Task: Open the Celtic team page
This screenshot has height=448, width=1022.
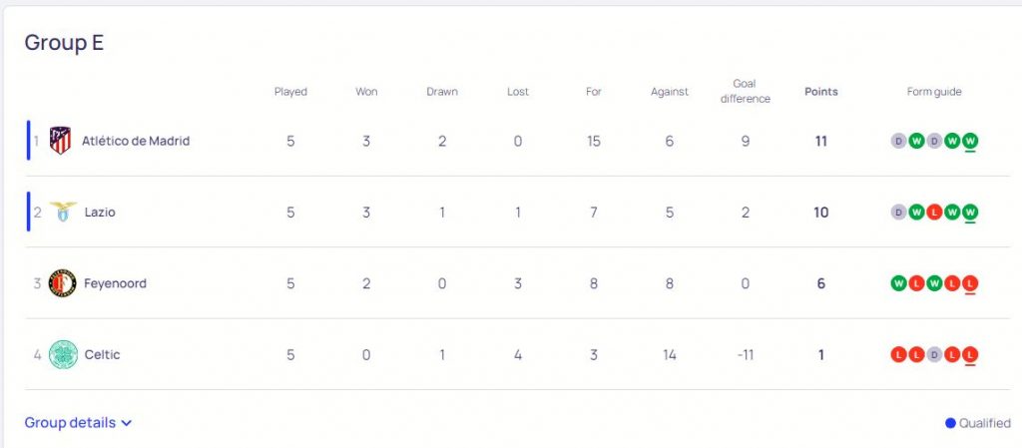Action: pos(102,354)
